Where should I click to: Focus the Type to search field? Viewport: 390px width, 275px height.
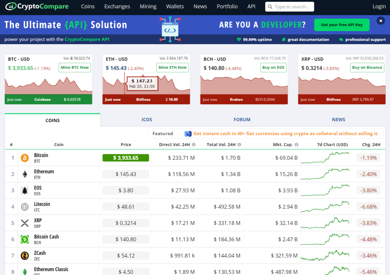coord(289,7)
